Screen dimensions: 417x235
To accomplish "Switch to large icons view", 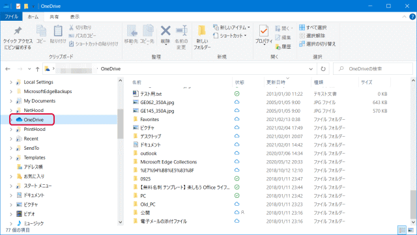I will [x=411, y=230].
